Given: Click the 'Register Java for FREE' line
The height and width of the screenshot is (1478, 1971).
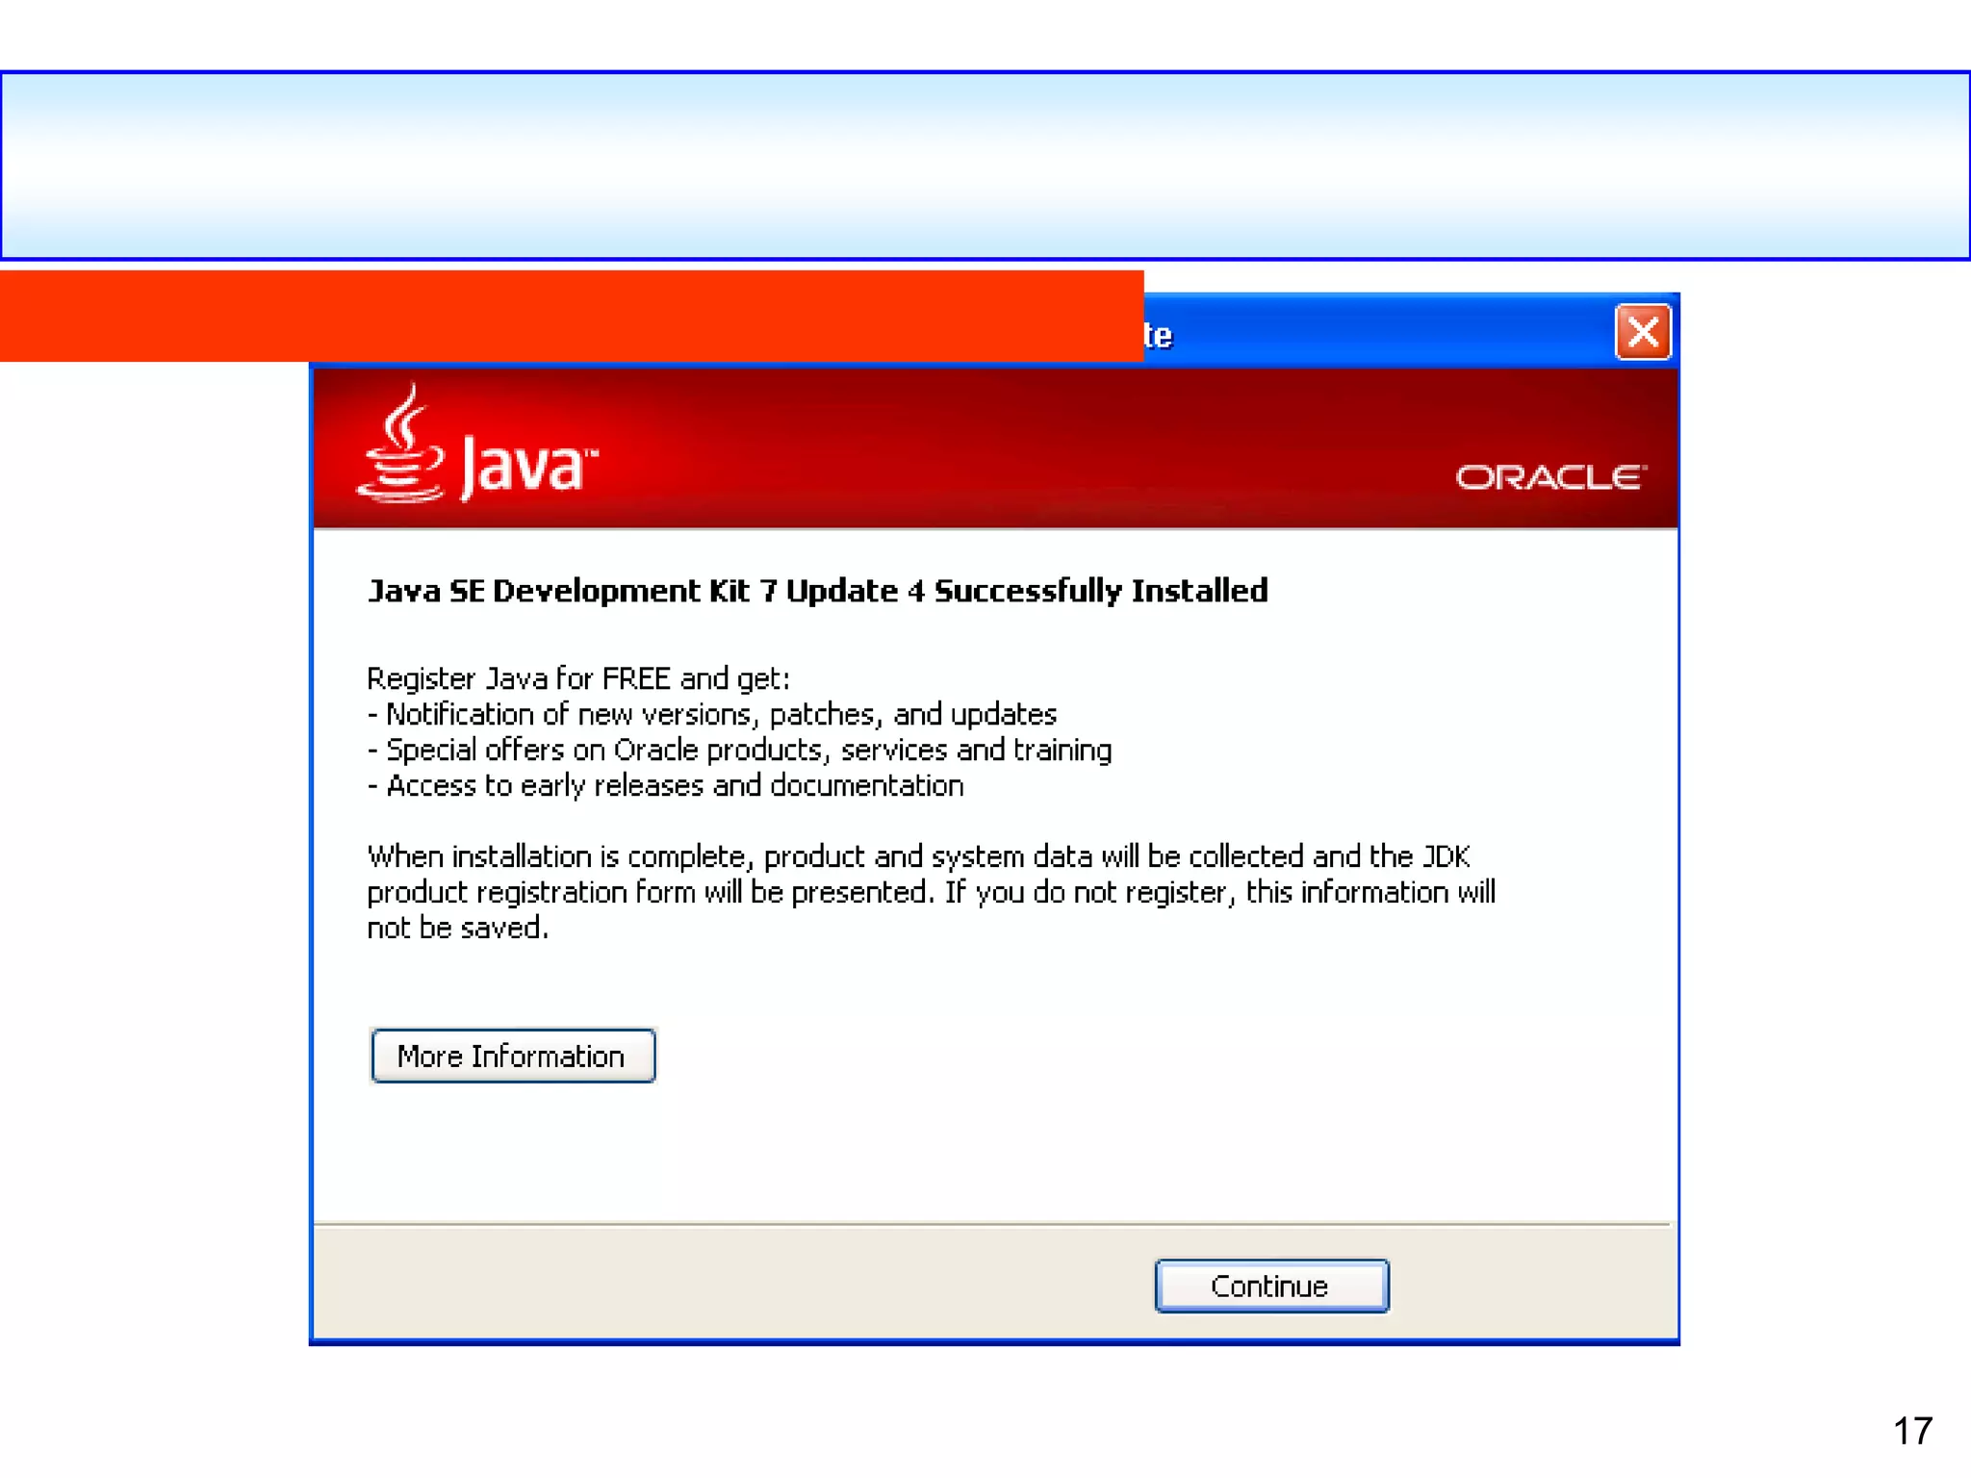Looking at the screenshot, I should 577,678.
